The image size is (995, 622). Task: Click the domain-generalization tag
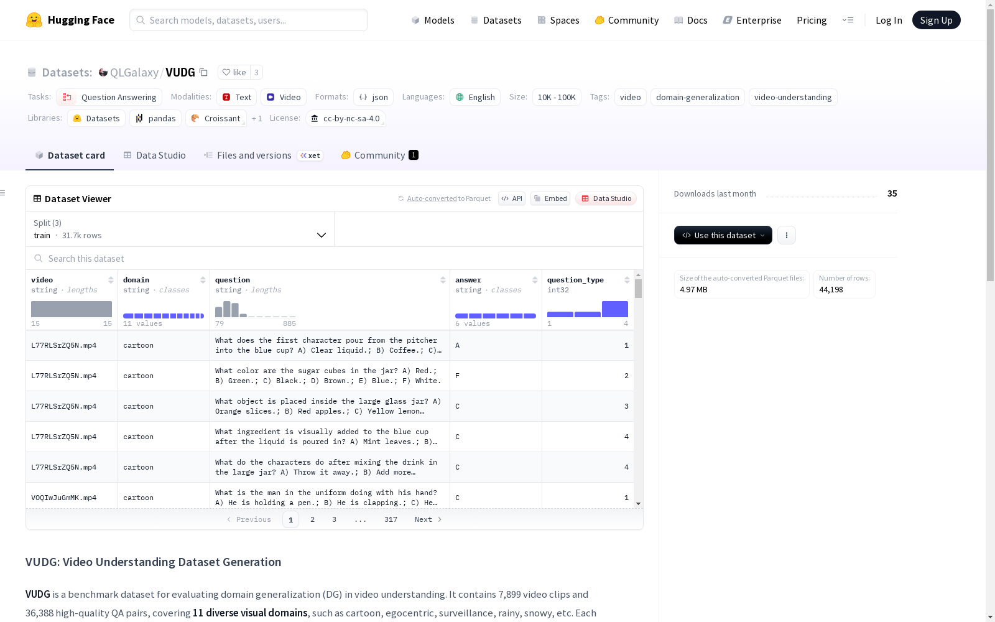pos(698,97)
